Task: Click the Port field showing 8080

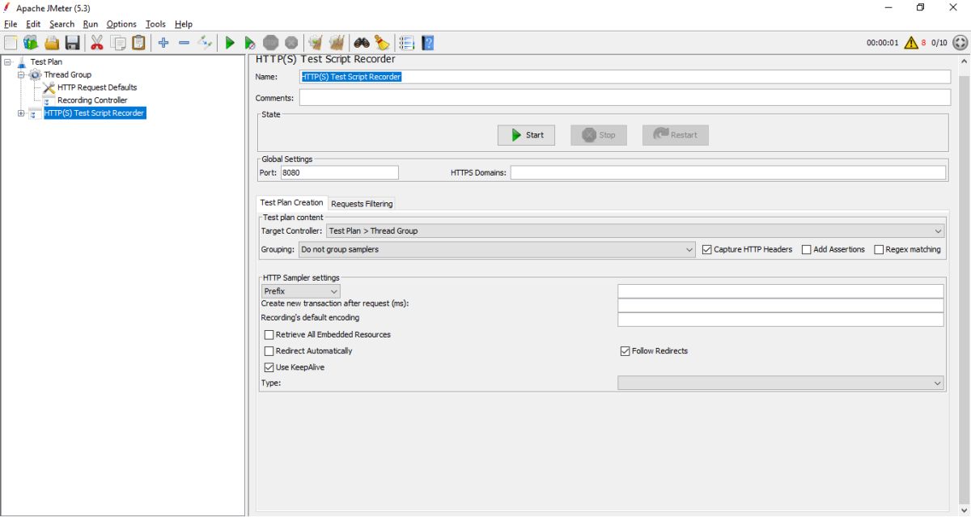Action: (x=339, y=172)
